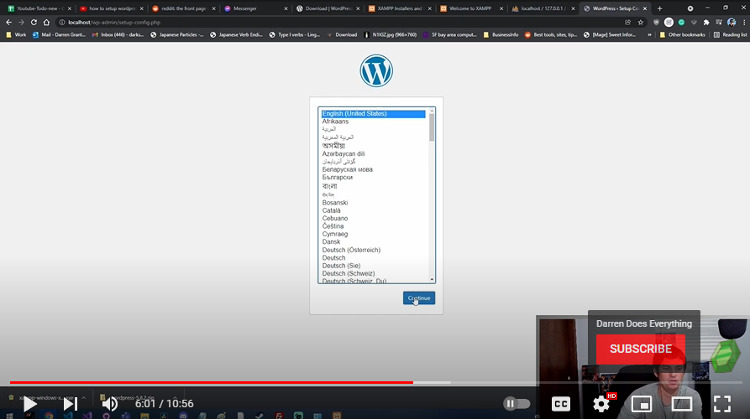Turn on closed captions CC
This screenshot has width=750, height=419.
coord(560,404)
